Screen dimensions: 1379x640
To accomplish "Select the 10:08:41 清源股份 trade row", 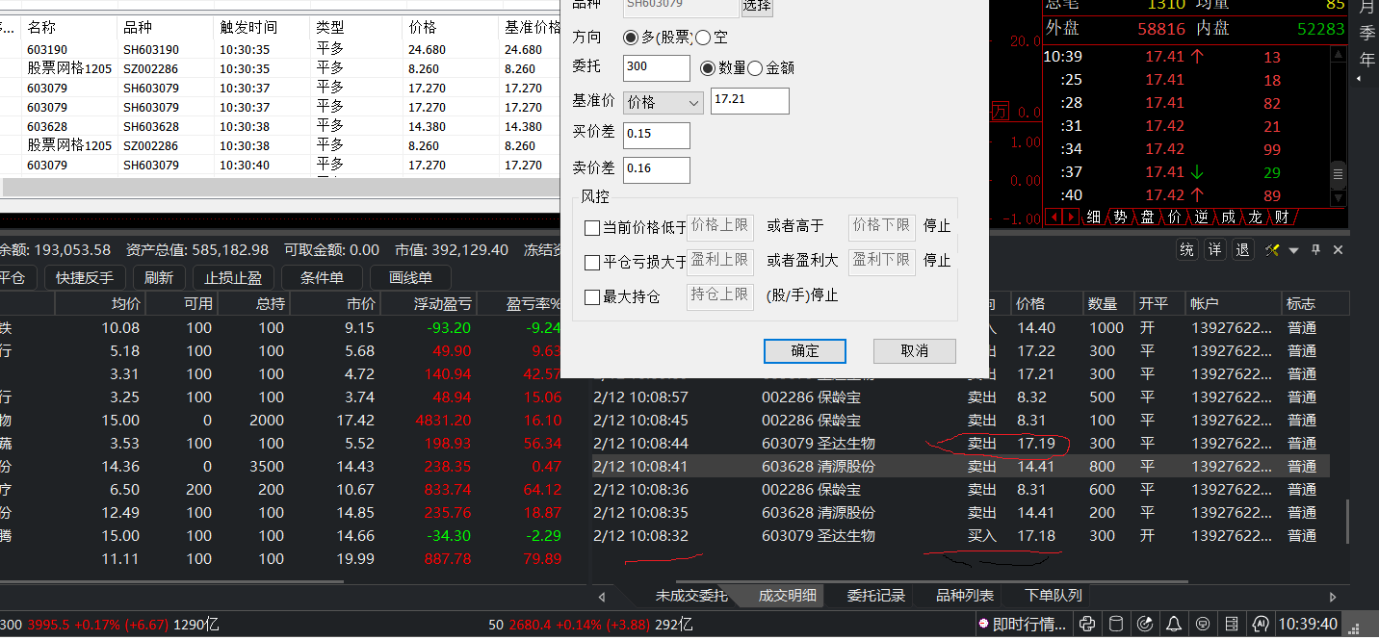I will coord(960,467).
